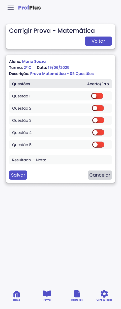The height and width of the screenshot is (309, 121).
Task: Click the Prova Matemática - 05 Questões description
Action: (62, 74)
